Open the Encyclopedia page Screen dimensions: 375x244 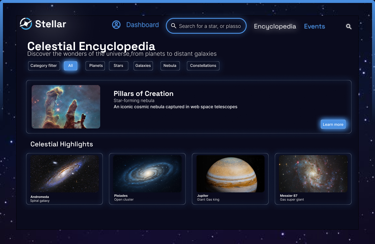(x=275, y=26)
